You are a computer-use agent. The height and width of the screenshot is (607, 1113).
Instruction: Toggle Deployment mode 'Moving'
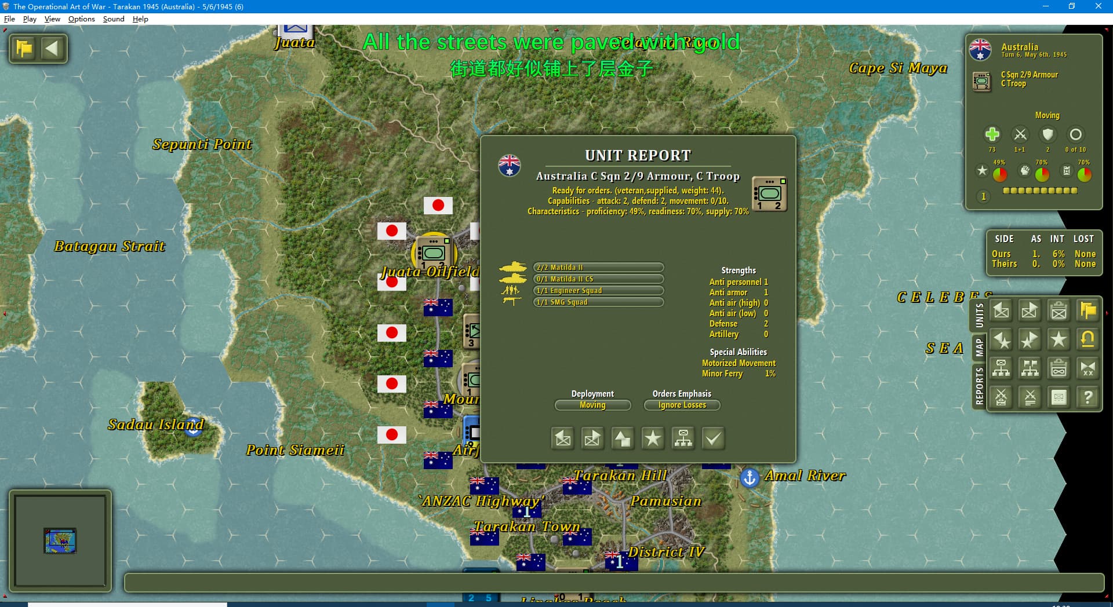coord(592,405)
